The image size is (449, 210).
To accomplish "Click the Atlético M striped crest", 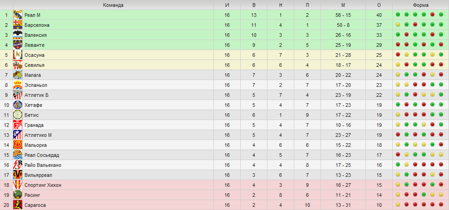I will [18, 135].
